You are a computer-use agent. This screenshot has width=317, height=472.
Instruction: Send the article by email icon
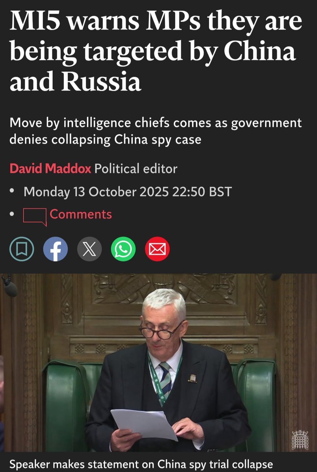tap(157, 249)
